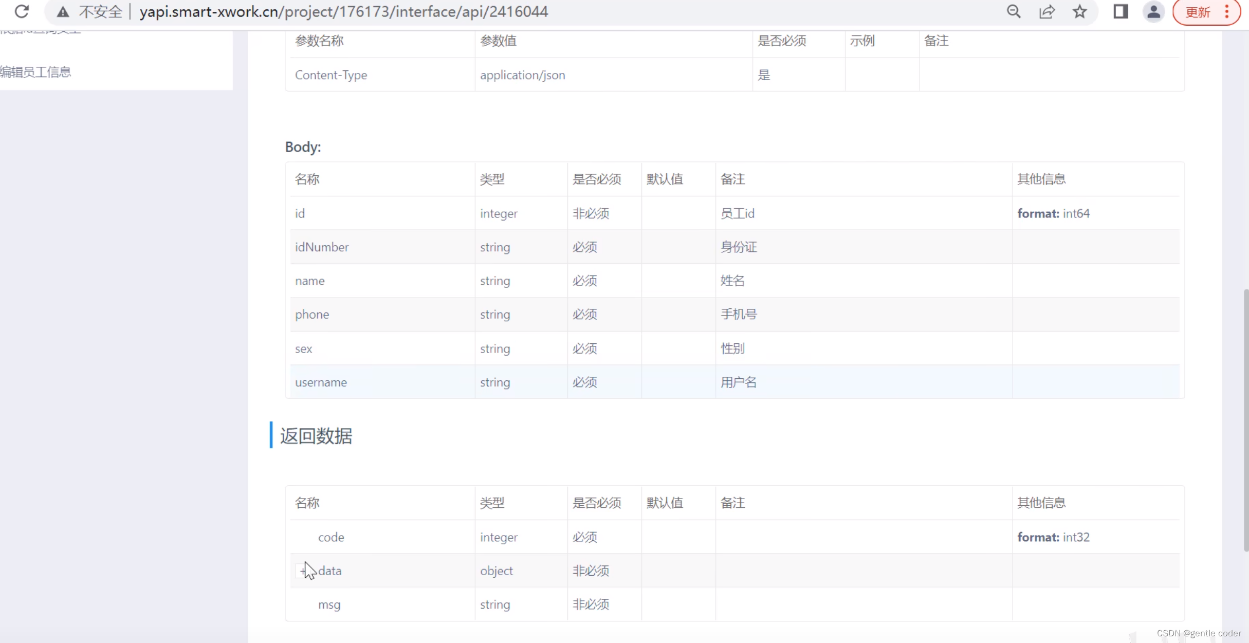Click the code row in response table
The height and width of the screenshot is (643, 1249).
[331, 537]
